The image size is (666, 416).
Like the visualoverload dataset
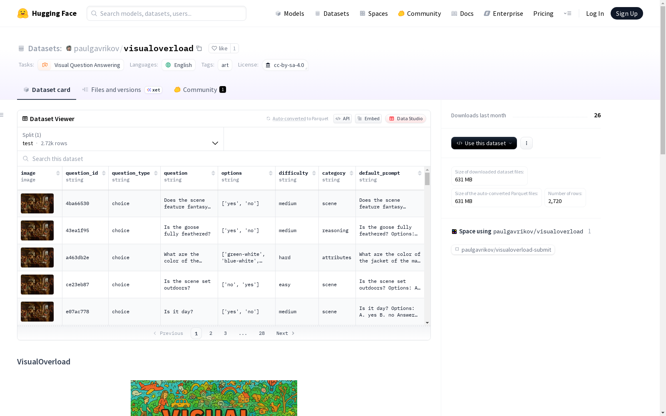(x=219, y=48)
